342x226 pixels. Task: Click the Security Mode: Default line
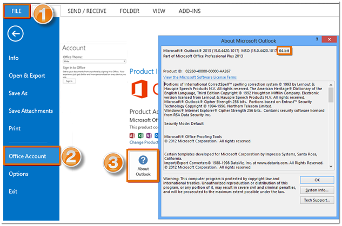coord(184,124)
